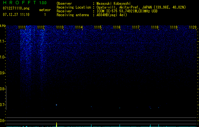199x127 pixels.
Task: Click the 0.9 frequency axis label
Action: click(x=3, y=73)
